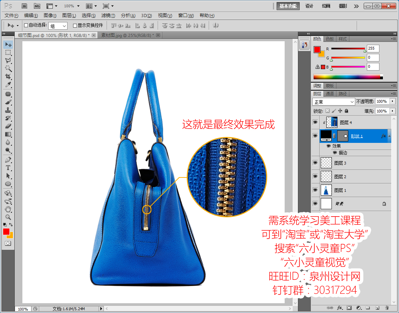
Task: Switch to the 摄影 workspace
Action: click(x=343, y=6)
